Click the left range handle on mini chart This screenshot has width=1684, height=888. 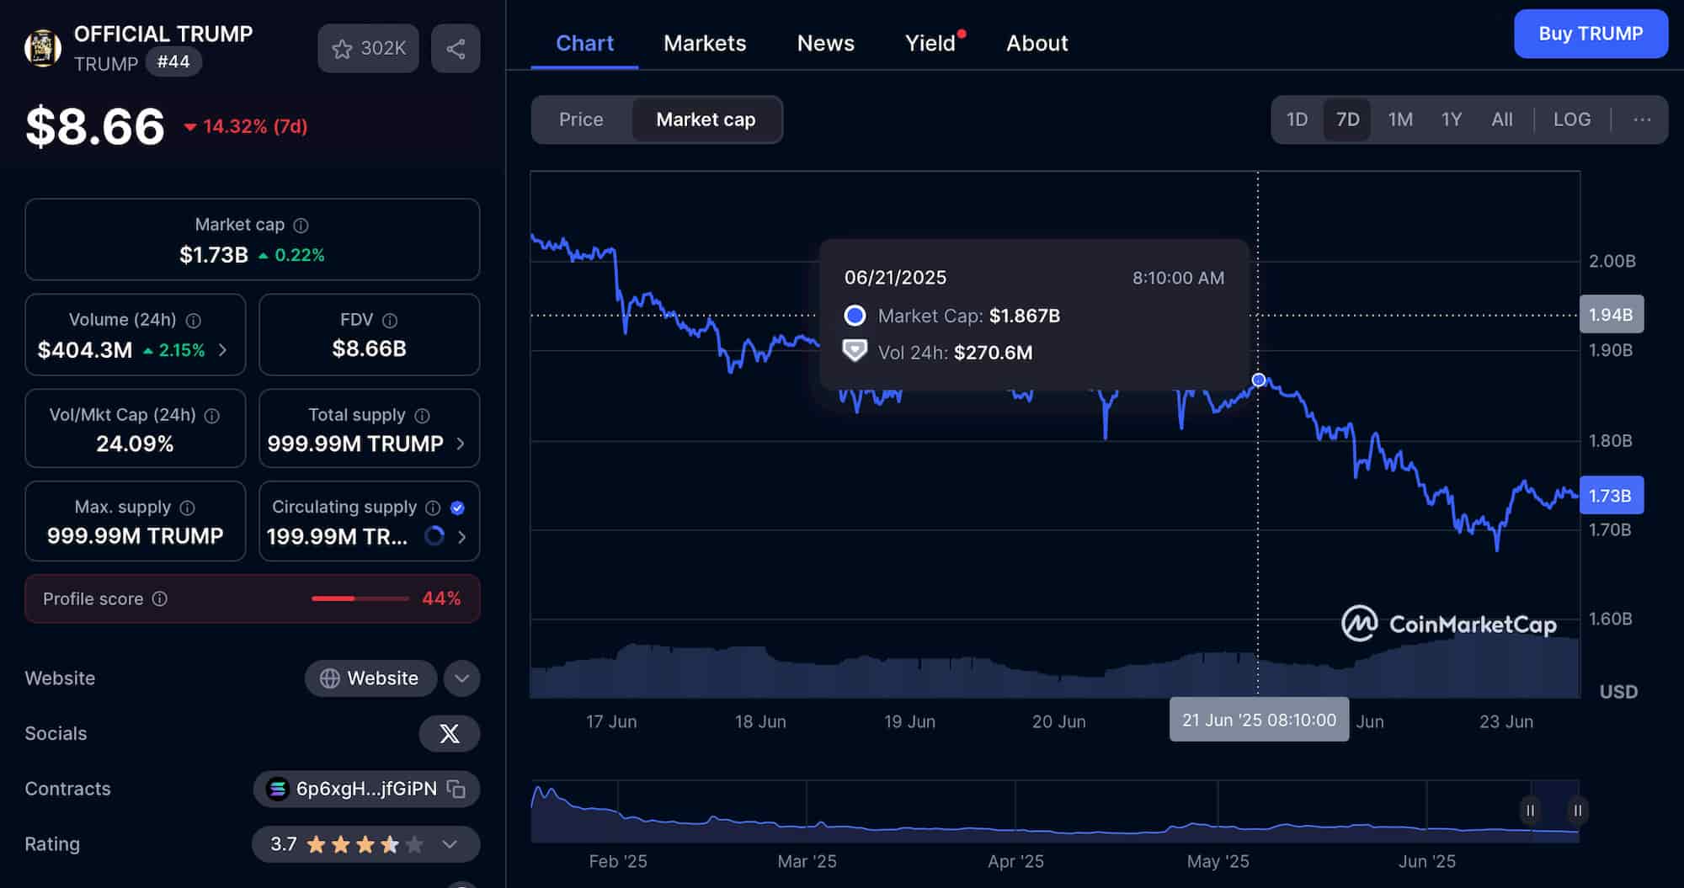tap(1530, 811)
